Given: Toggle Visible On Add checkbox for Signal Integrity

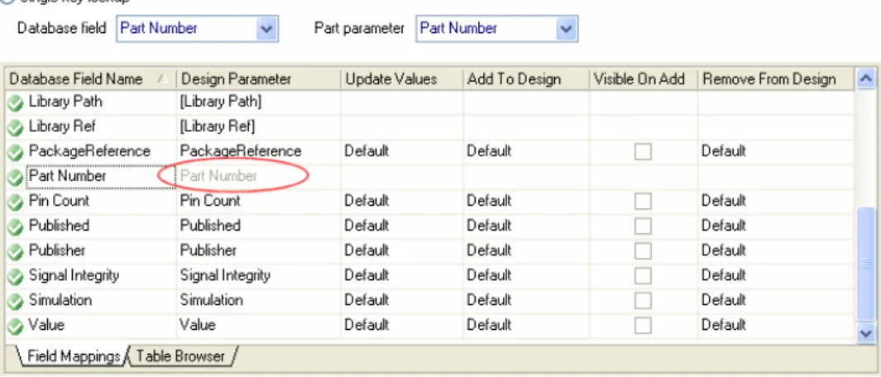Looking at the screenshot, I should 643,275.
